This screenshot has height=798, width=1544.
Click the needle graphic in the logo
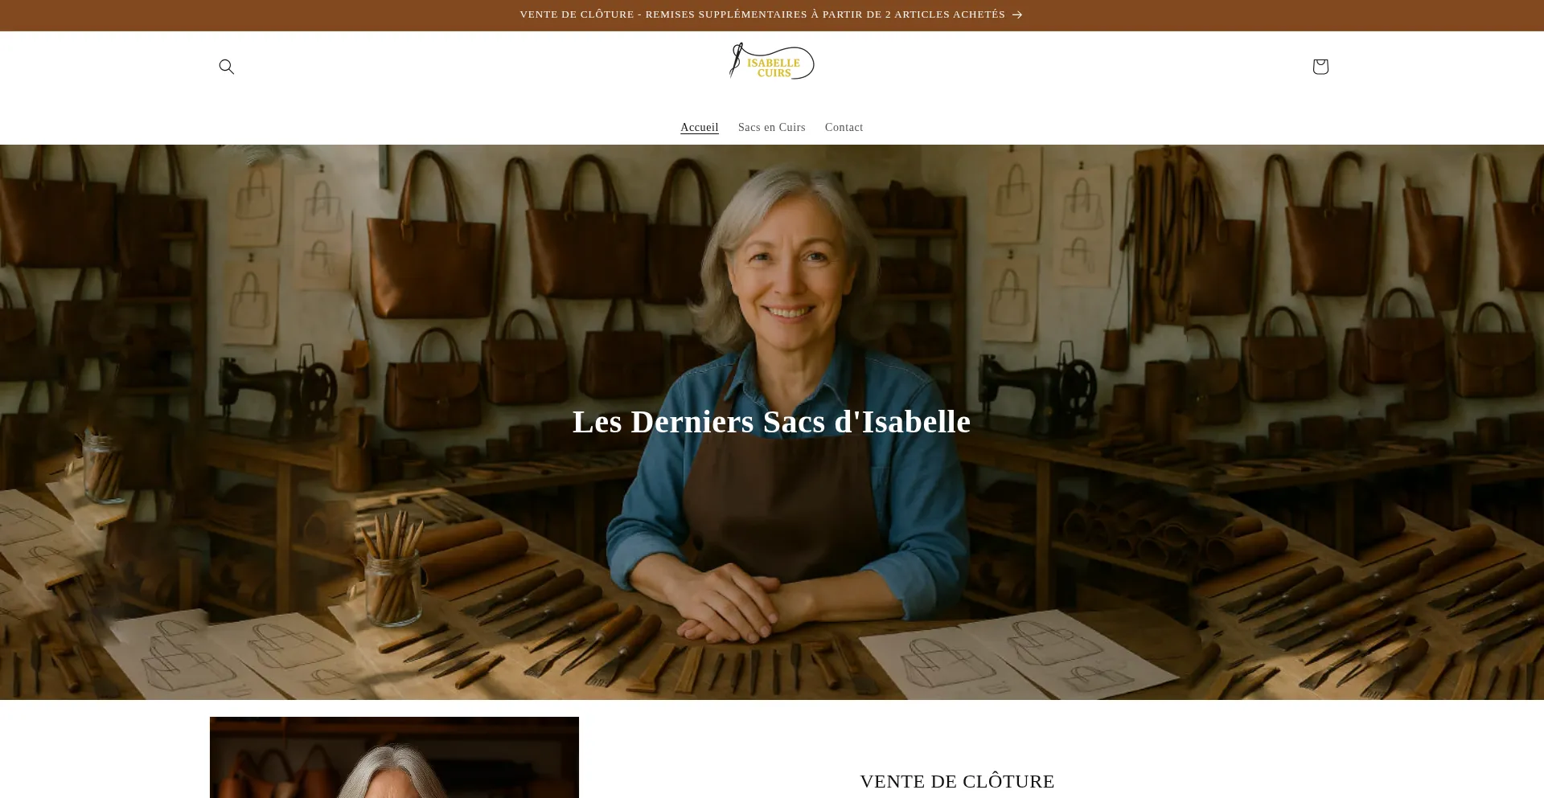click(736, 60)
